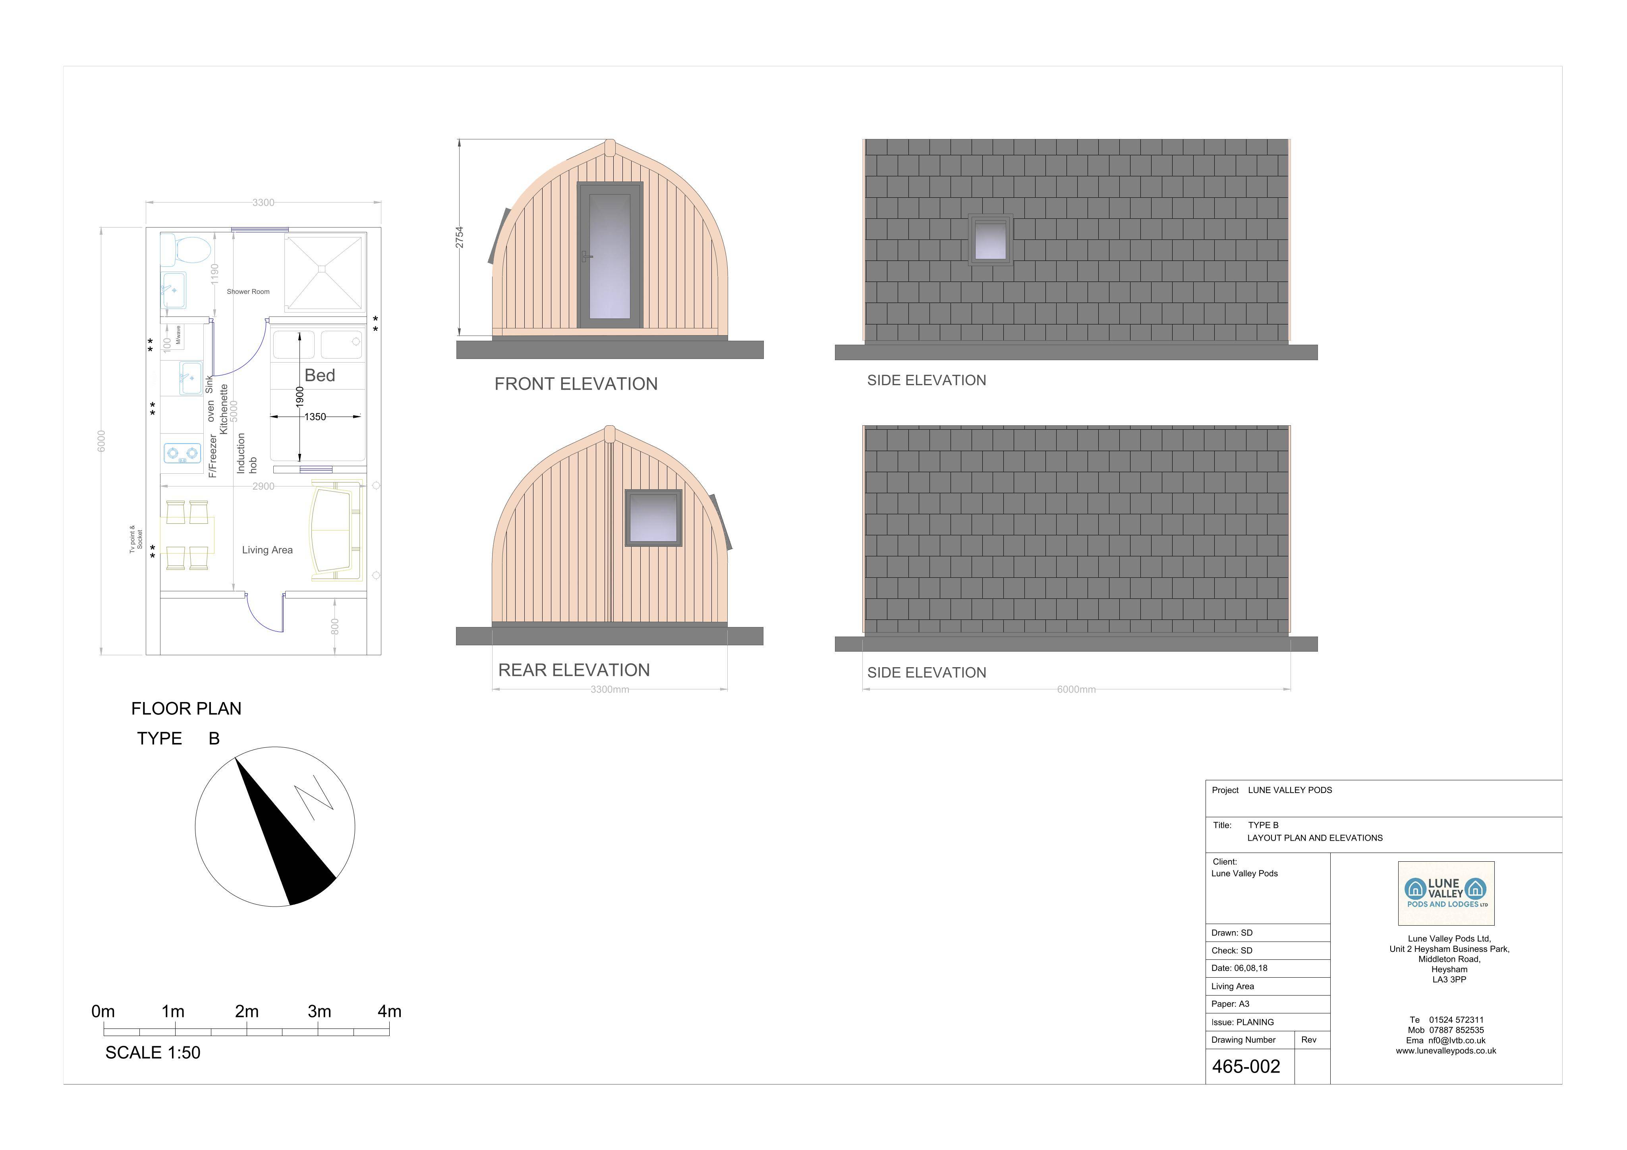This screenshot has height=1150, width=1627.
Task: Click the www.lunevalleypods.co.uk web address
Action: pyautogui.click(x=1445, y=1051)
